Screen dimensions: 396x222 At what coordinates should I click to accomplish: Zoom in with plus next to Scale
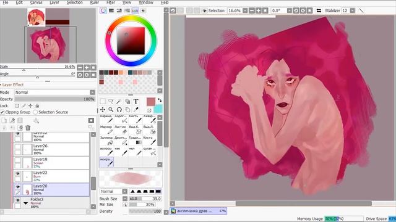[x=87, y=67]
